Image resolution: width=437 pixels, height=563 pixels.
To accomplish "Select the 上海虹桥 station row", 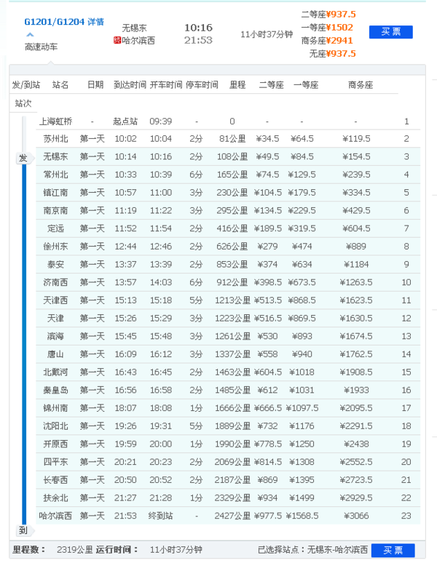I will [x=228, y=121].
